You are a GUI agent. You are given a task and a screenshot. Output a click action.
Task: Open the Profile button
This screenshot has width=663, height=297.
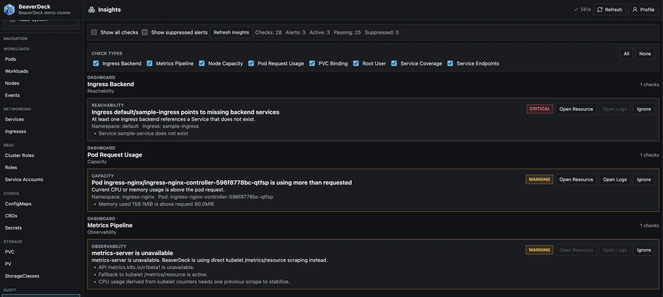click(x=643, y=10)
